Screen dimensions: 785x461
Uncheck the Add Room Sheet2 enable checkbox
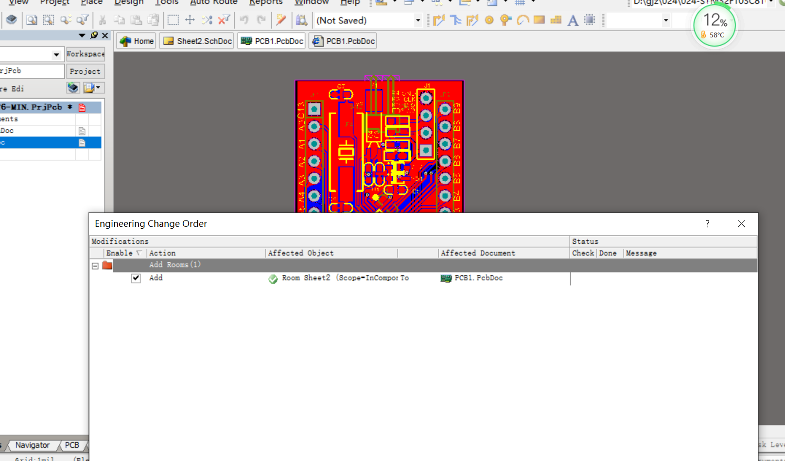pos(136,278)
